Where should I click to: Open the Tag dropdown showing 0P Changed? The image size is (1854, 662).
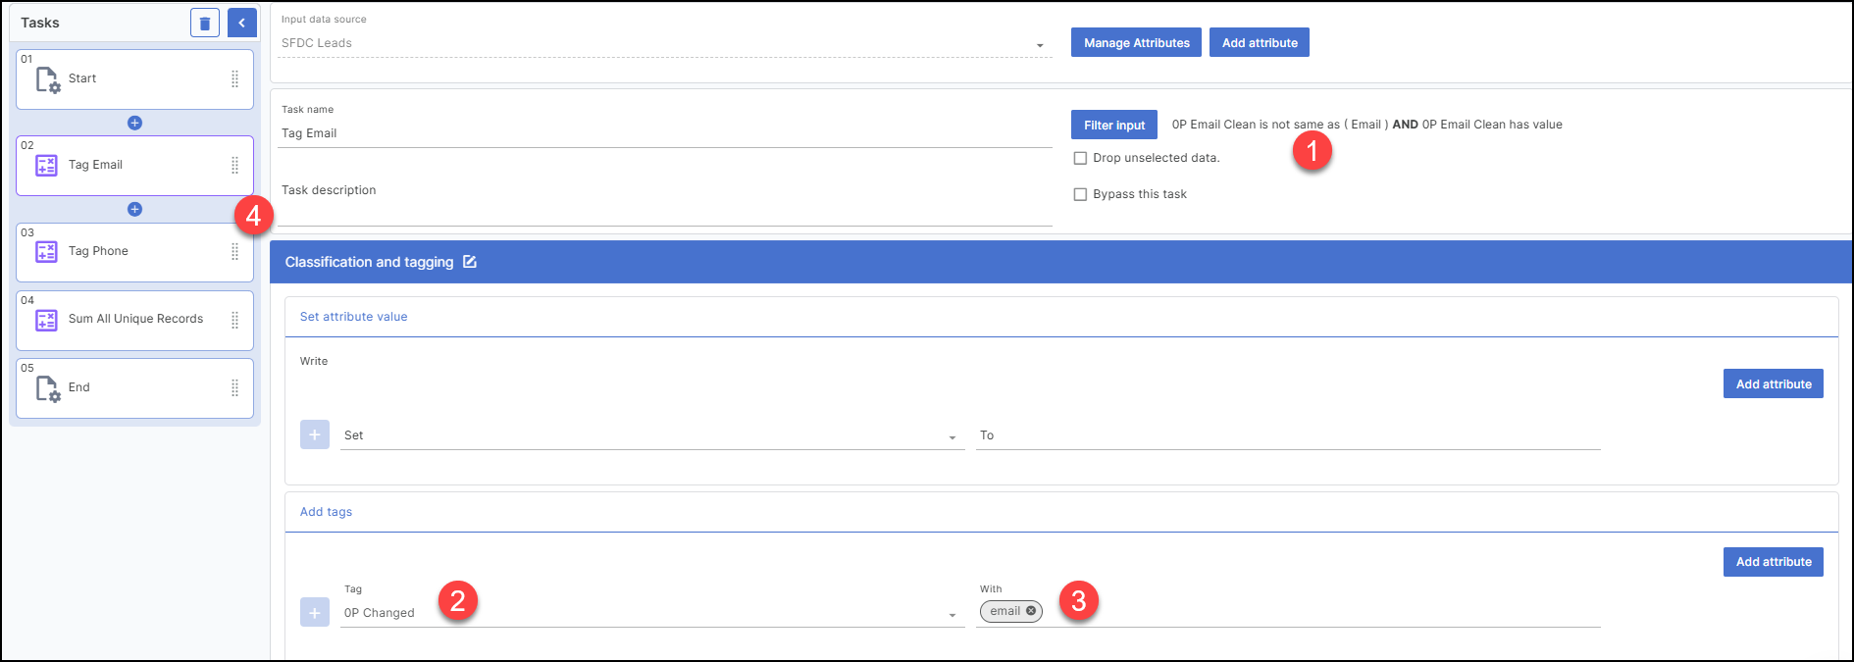(952, 615)
